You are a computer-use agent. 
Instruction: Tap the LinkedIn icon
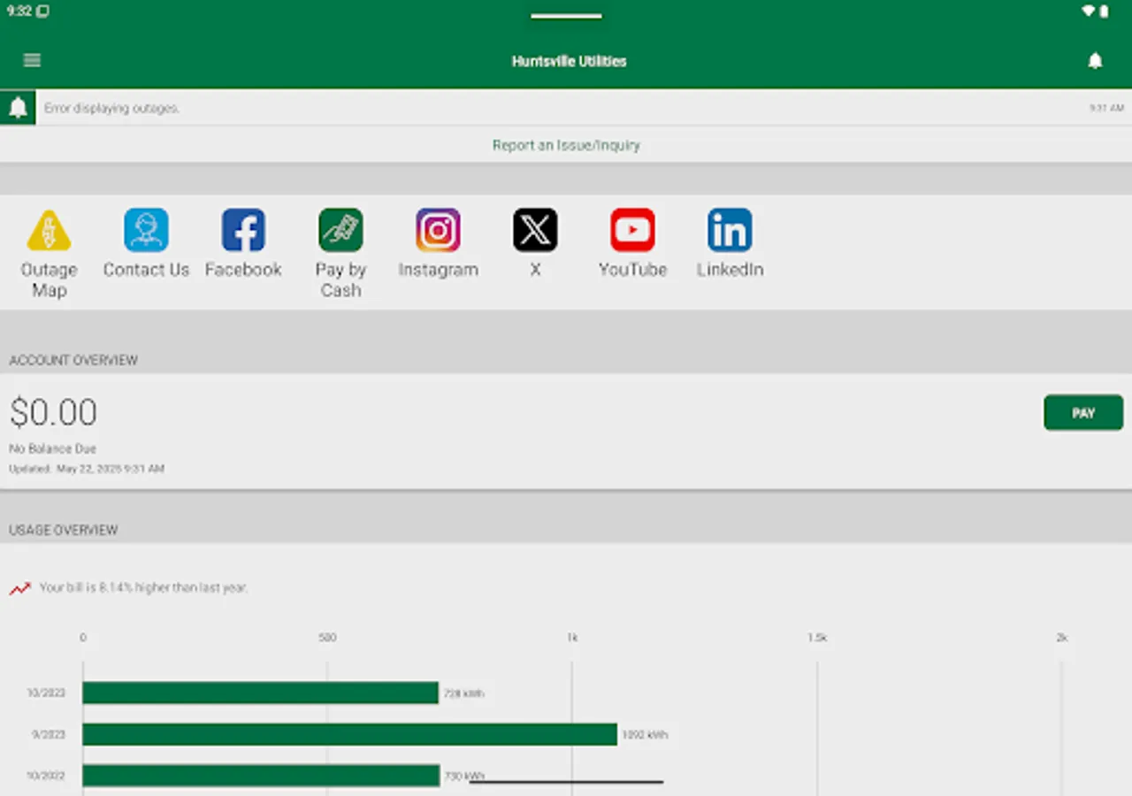click(730, 230)
